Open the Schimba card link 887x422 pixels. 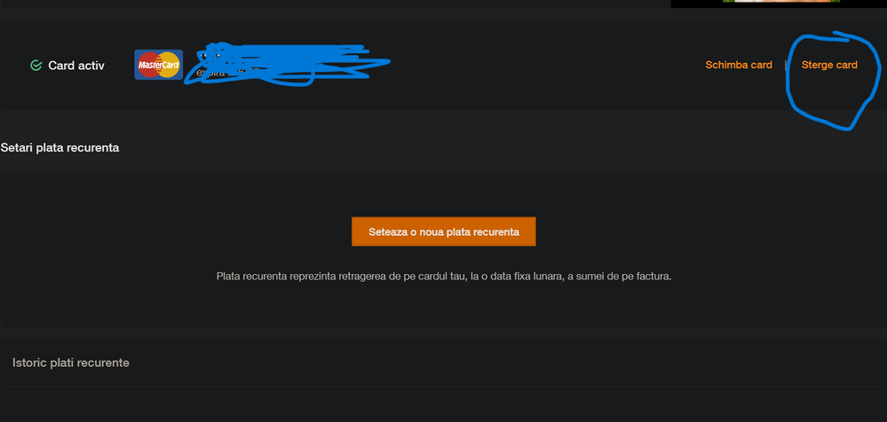pyautogui.click(x=738, y=65)
